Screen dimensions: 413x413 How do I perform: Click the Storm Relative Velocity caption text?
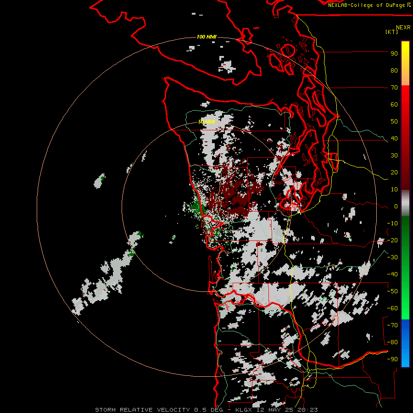point(142,410)
